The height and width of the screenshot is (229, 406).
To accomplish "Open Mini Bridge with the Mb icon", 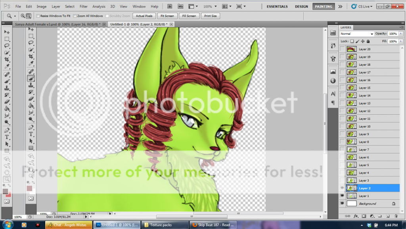I will (x=180, y=7).
